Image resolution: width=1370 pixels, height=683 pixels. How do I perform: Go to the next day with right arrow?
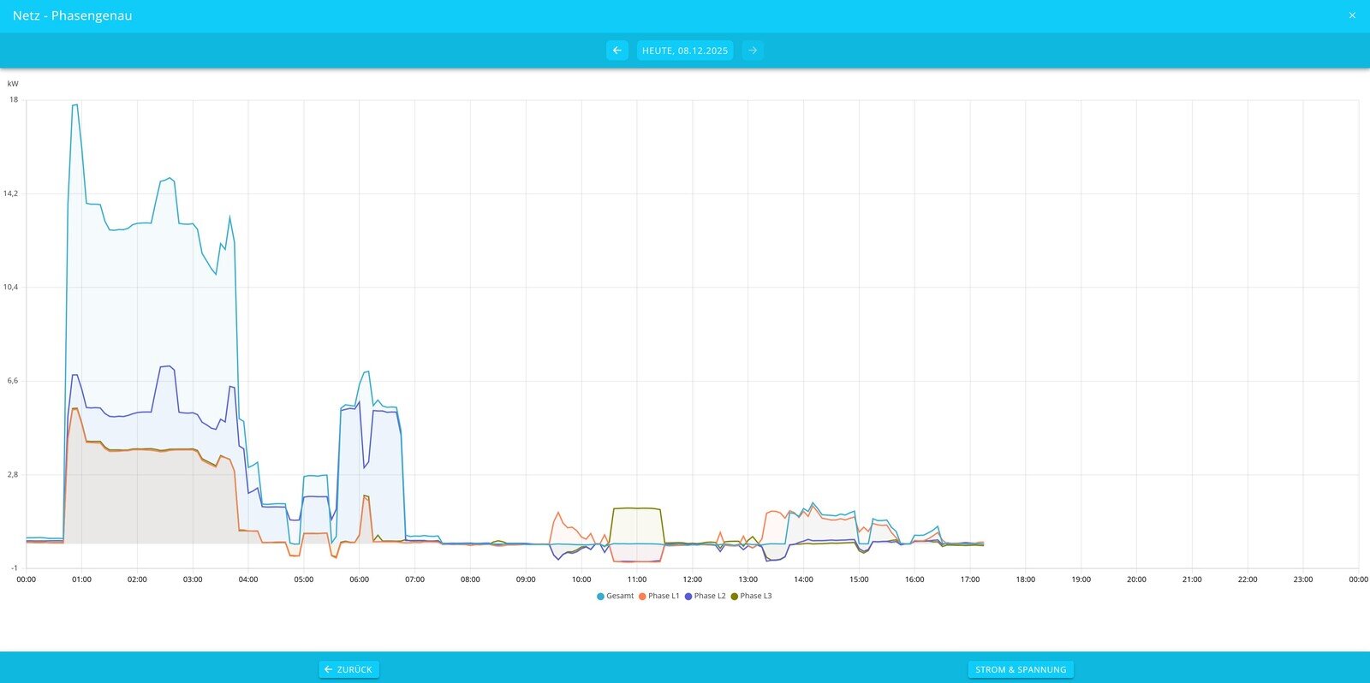(753, 50)
